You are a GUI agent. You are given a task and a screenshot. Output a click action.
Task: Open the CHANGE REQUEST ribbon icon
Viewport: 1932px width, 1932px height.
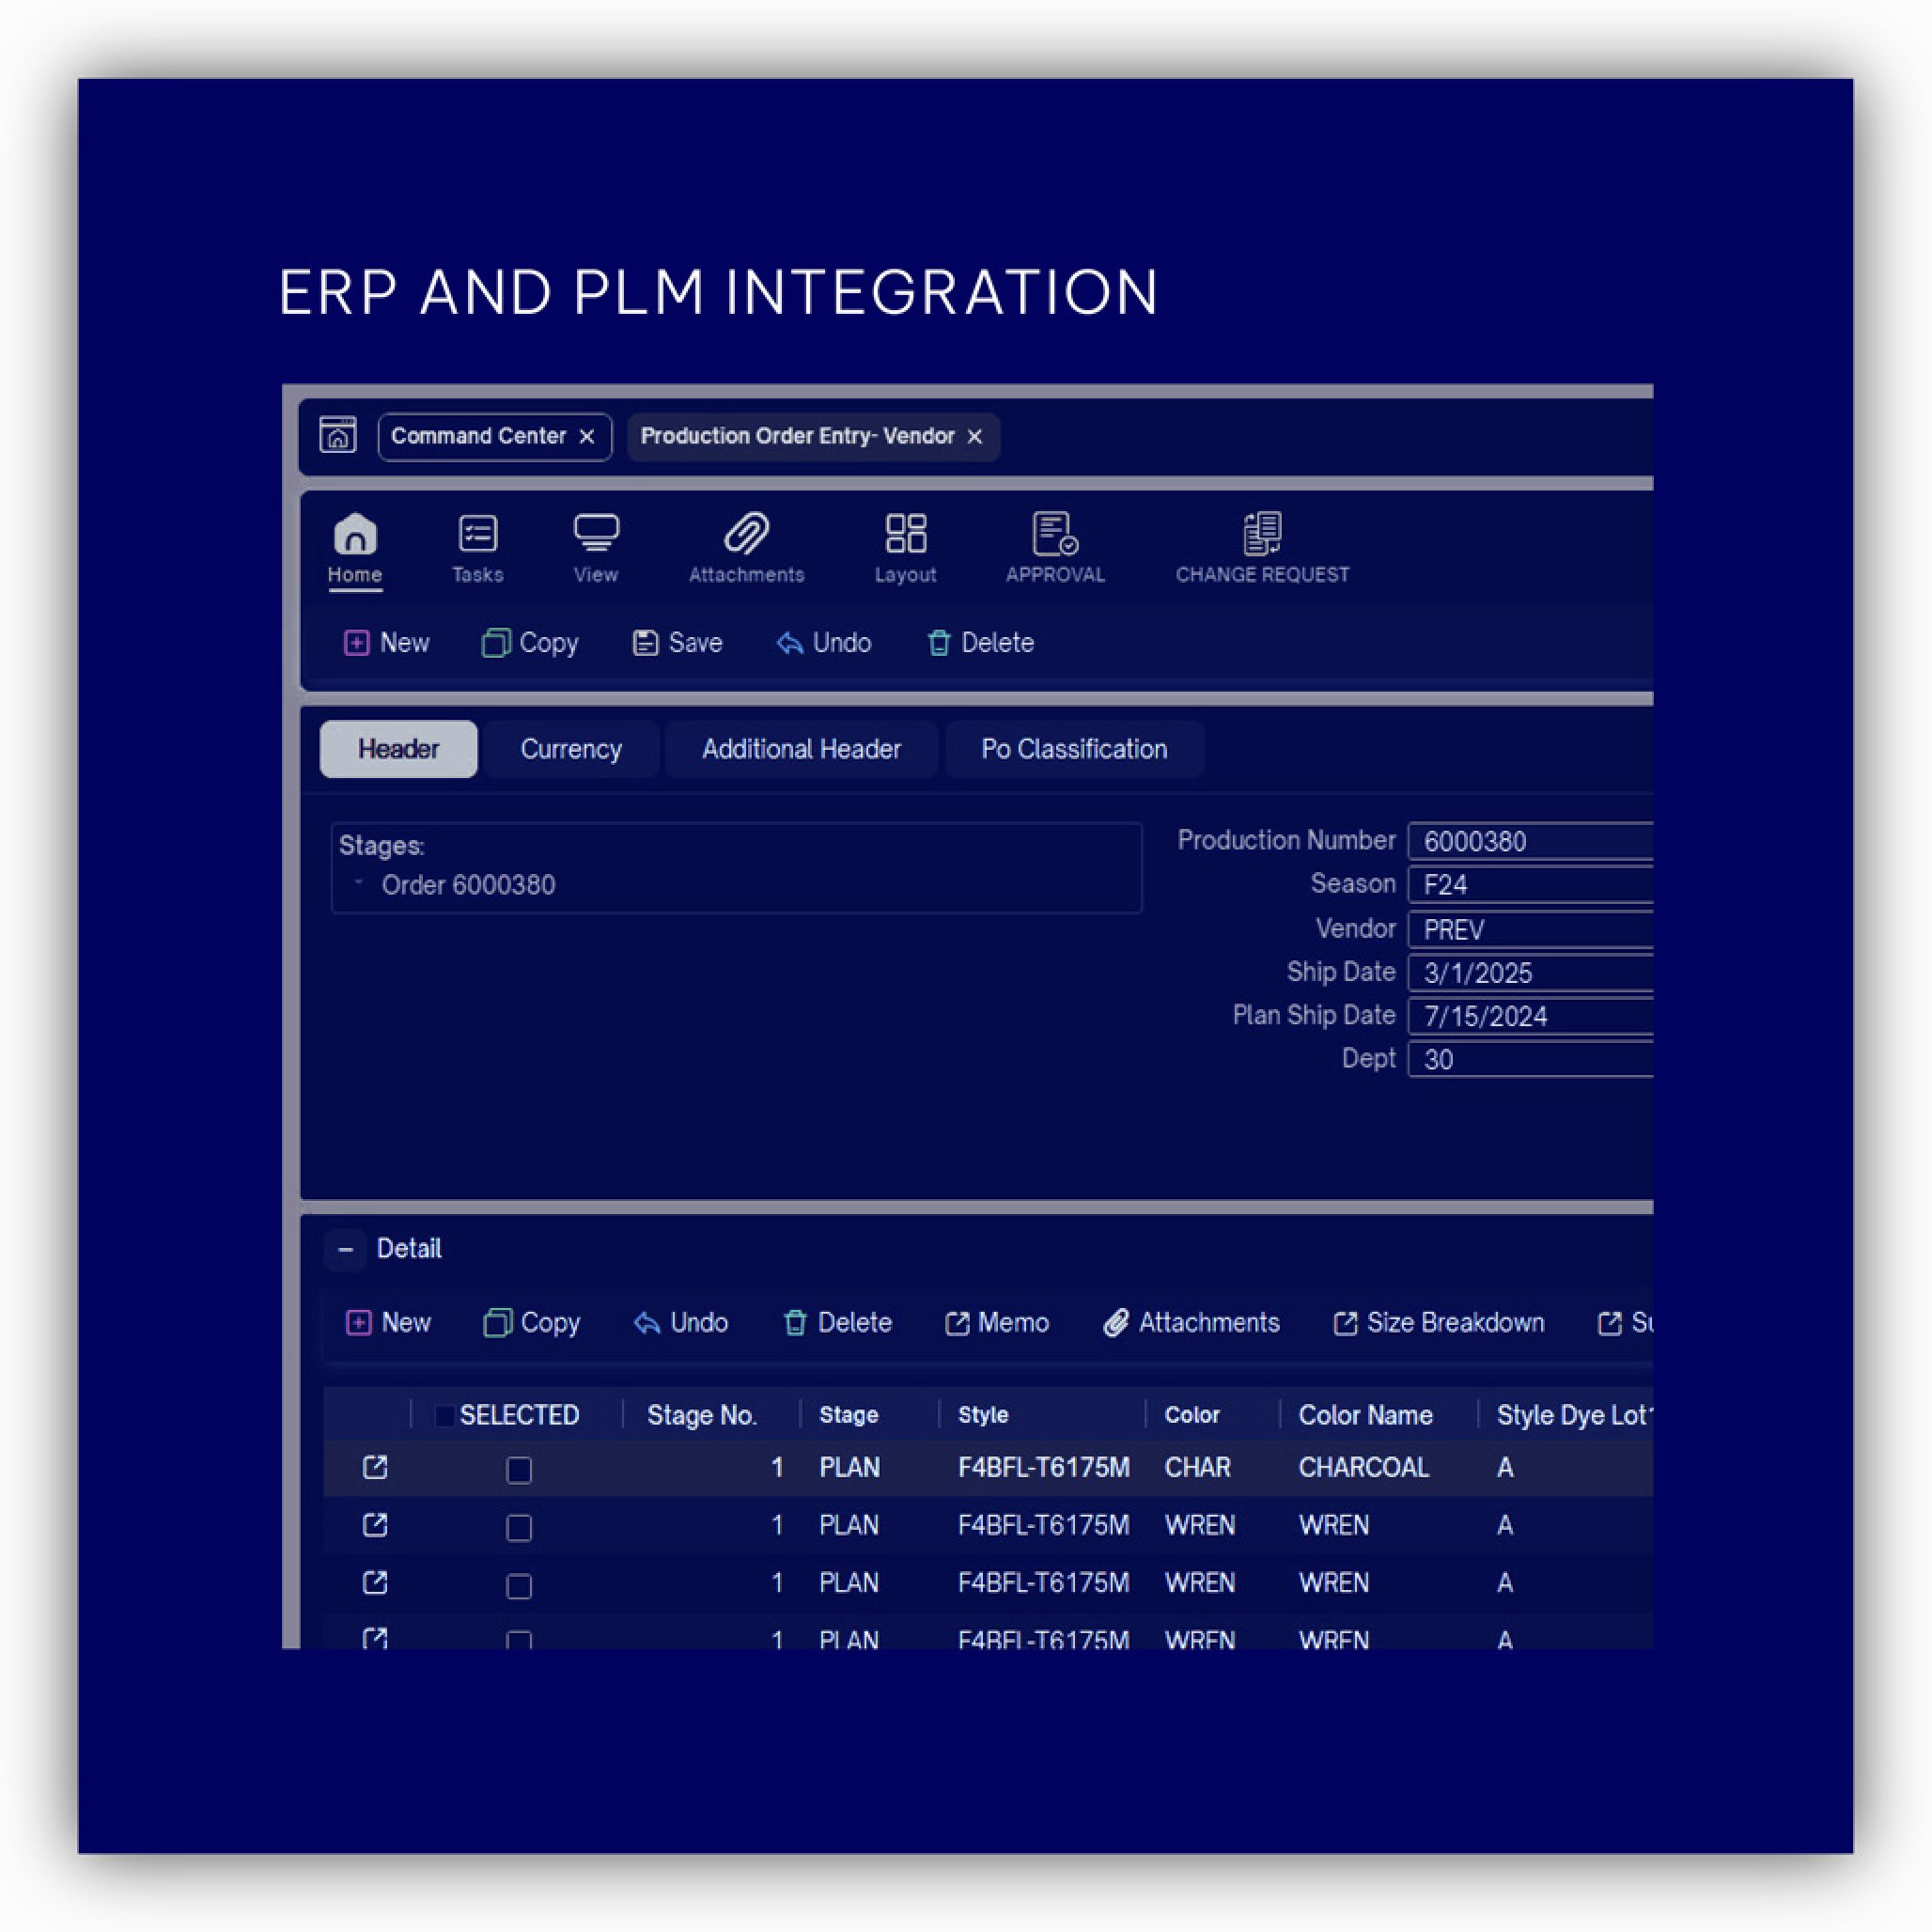click(1261, 534)
